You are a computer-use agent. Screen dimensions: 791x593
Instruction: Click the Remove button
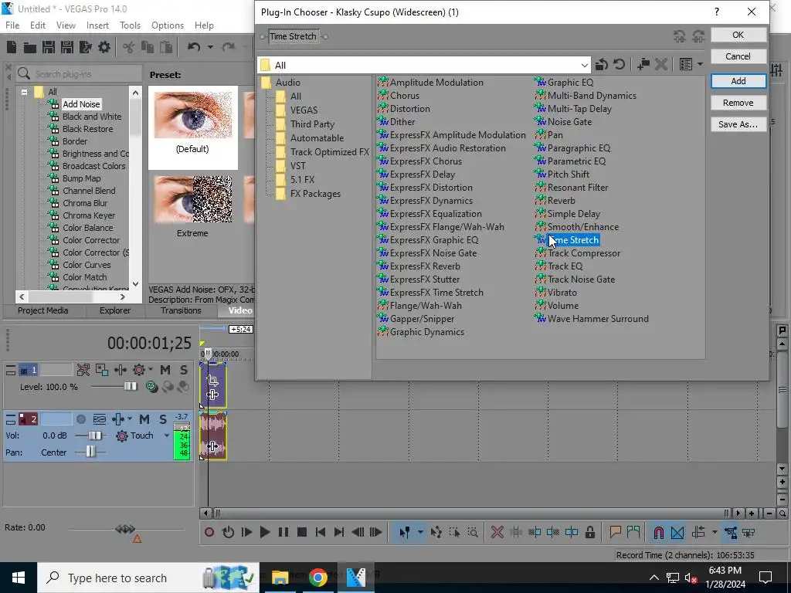click(738, 103)
